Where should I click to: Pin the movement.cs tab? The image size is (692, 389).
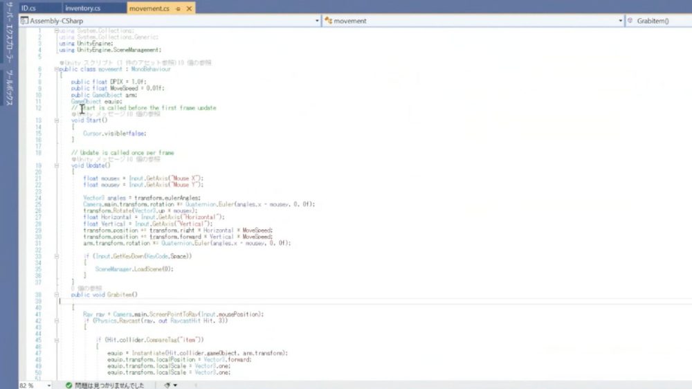tap(179, 8)
